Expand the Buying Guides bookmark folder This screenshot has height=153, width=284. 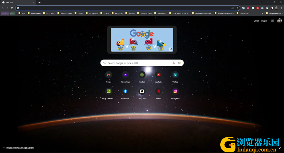(x=64, y=13)
